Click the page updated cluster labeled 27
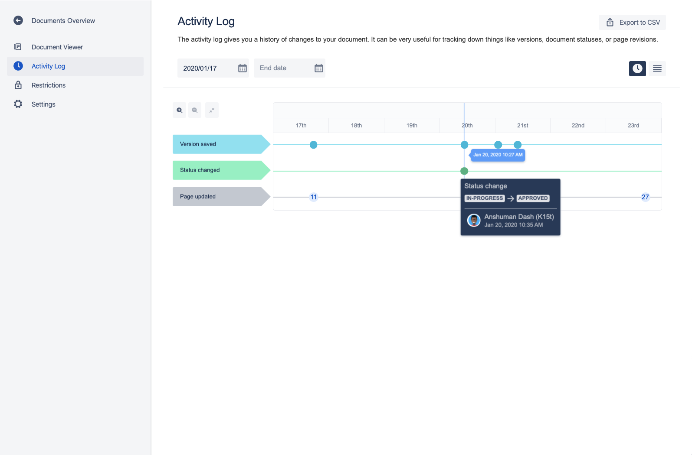Screen dimensions: 692x455 click(645, 197)
